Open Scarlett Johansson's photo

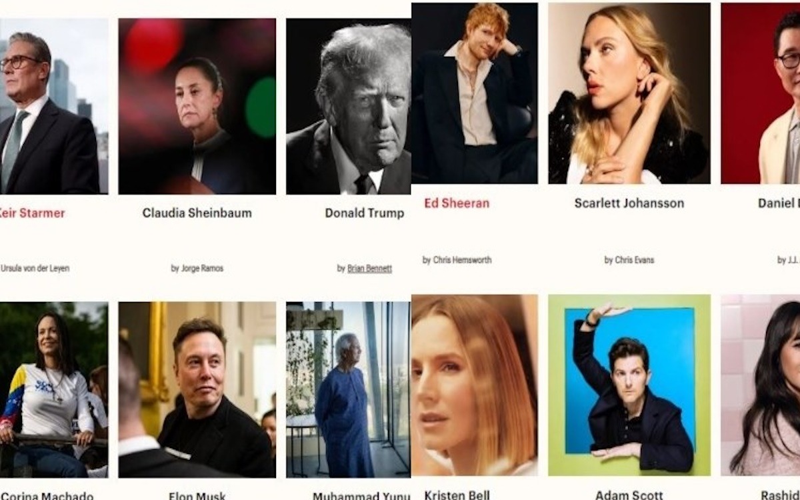tap(629, 93)
